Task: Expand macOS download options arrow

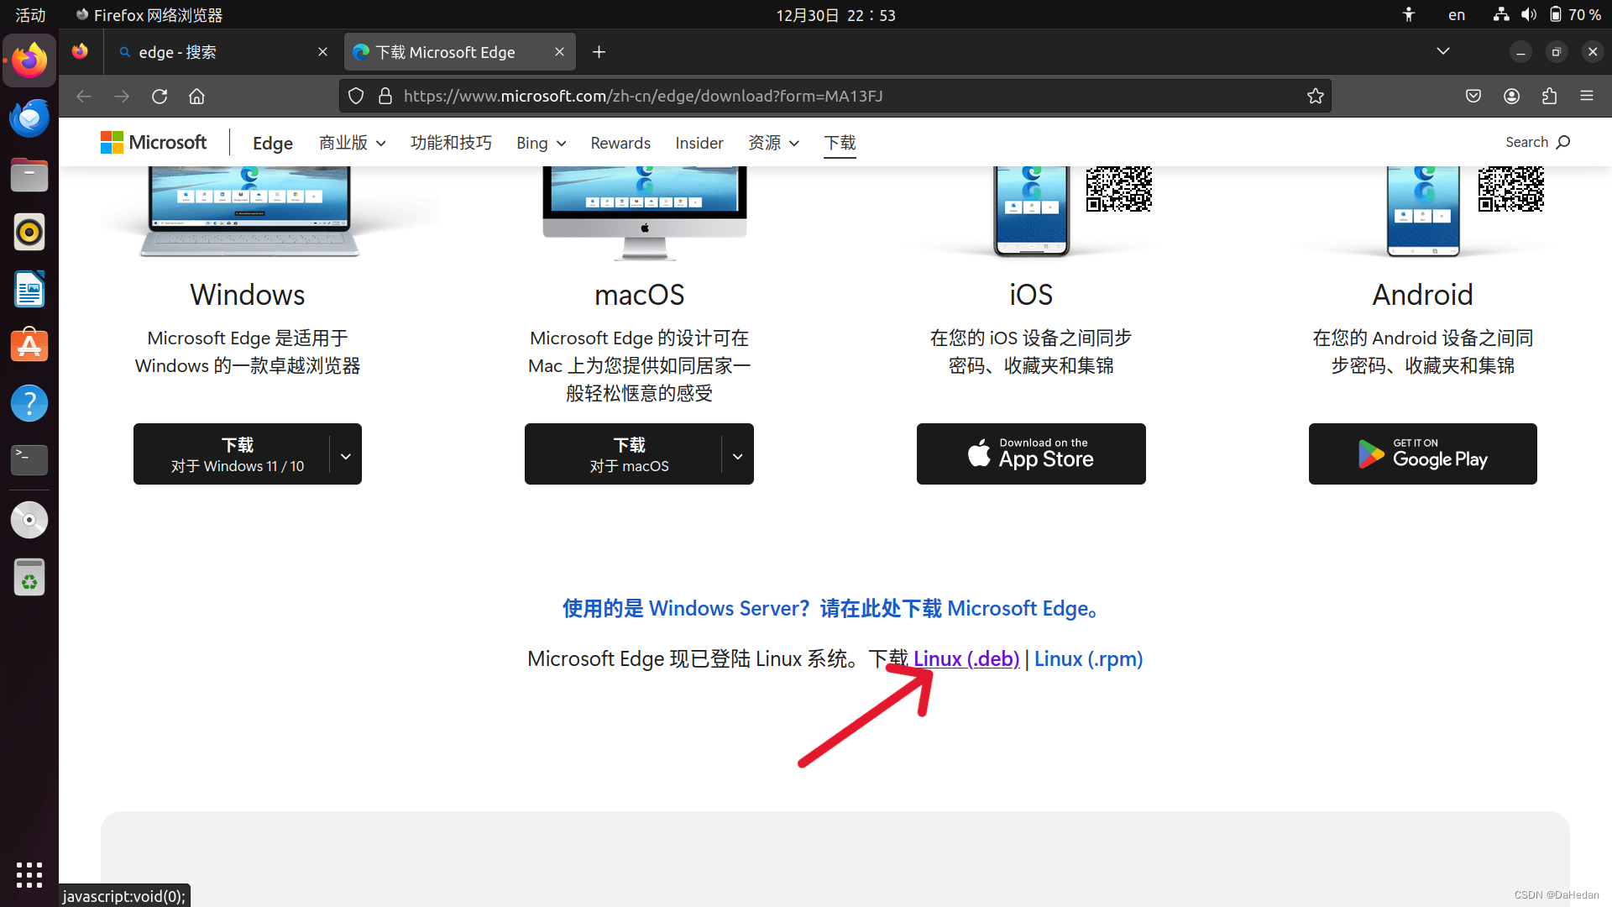Action: [x=737, y=455]
